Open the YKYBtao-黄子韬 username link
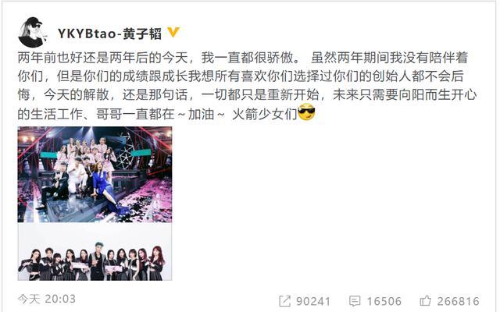 pos(109,34)
